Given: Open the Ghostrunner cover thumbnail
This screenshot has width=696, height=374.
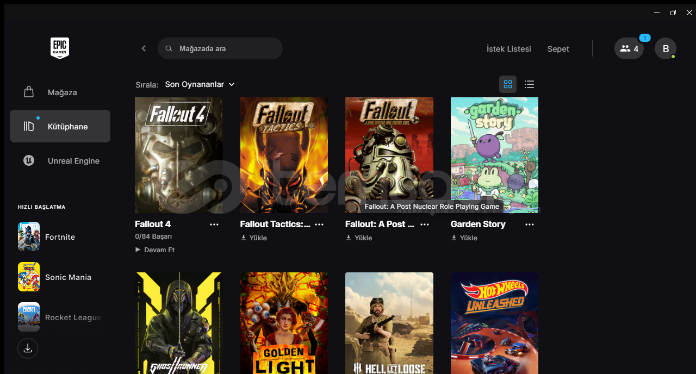Looking at the screenshot, I should tap(179, 323).
